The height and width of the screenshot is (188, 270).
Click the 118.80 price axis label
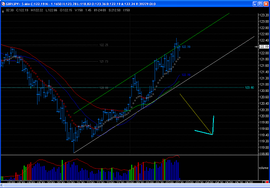click(264, 154)
